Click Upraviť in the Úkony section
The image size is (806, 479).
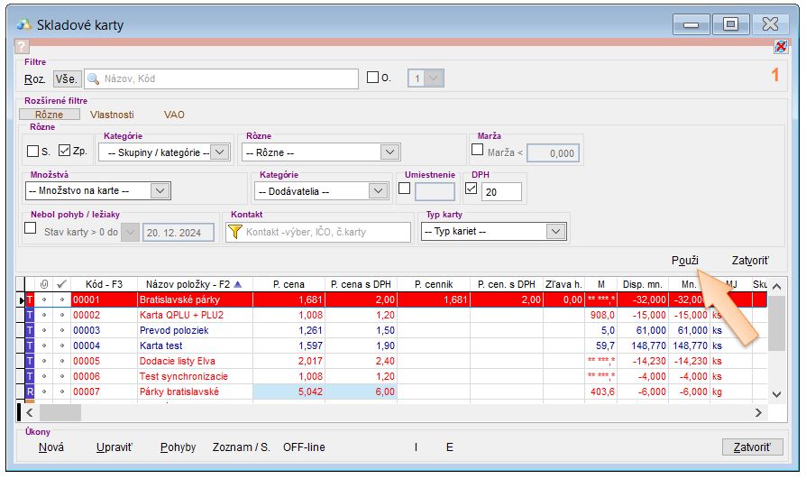(x=114, y=447)
